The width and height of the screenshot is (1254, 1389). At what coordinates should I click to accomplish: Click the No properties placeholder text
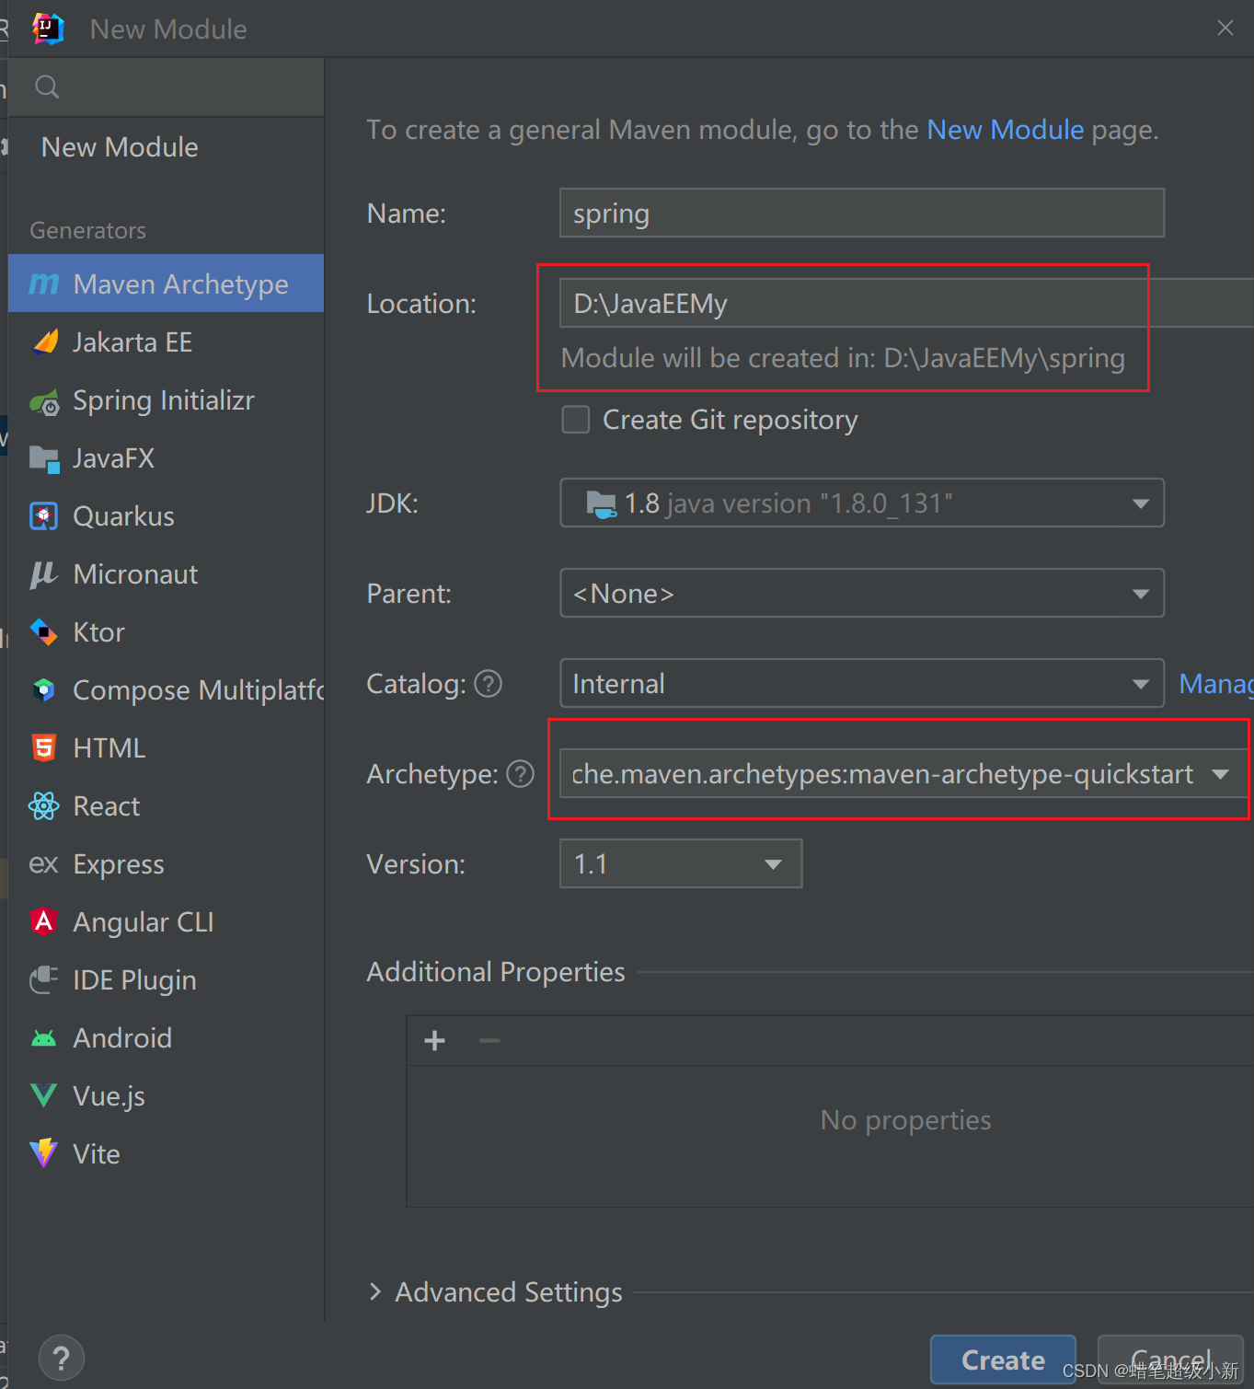pyautogui.click(x=905, y=1120)
